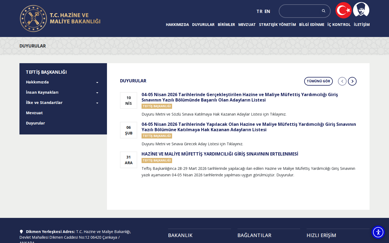Expand the İnsan Kaynakları sidebar submenu
Viewport: 389px width, 243px height.
point(97,93)
